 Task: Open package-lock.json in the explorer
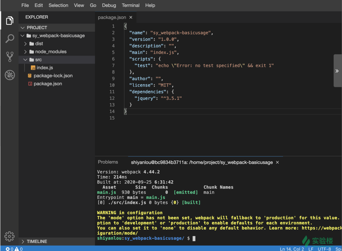tap(53, 75)
